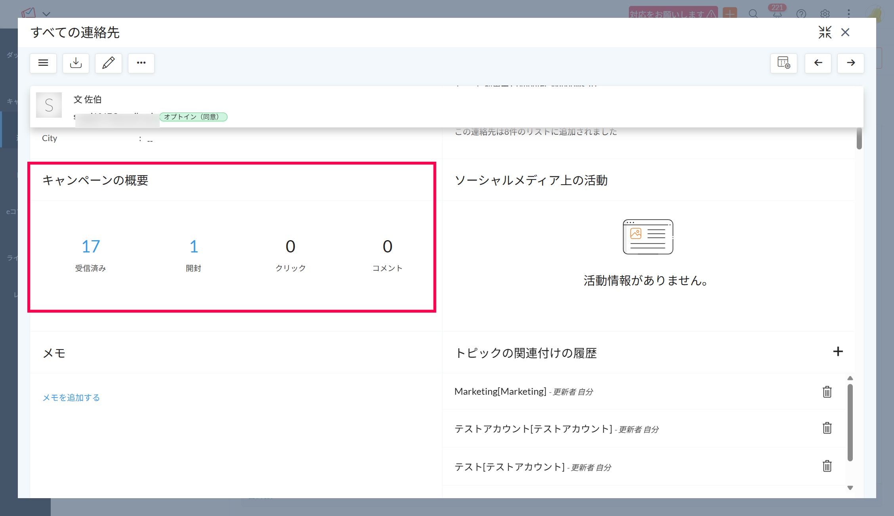Go to previous contact with left arrow

[818, 63]
